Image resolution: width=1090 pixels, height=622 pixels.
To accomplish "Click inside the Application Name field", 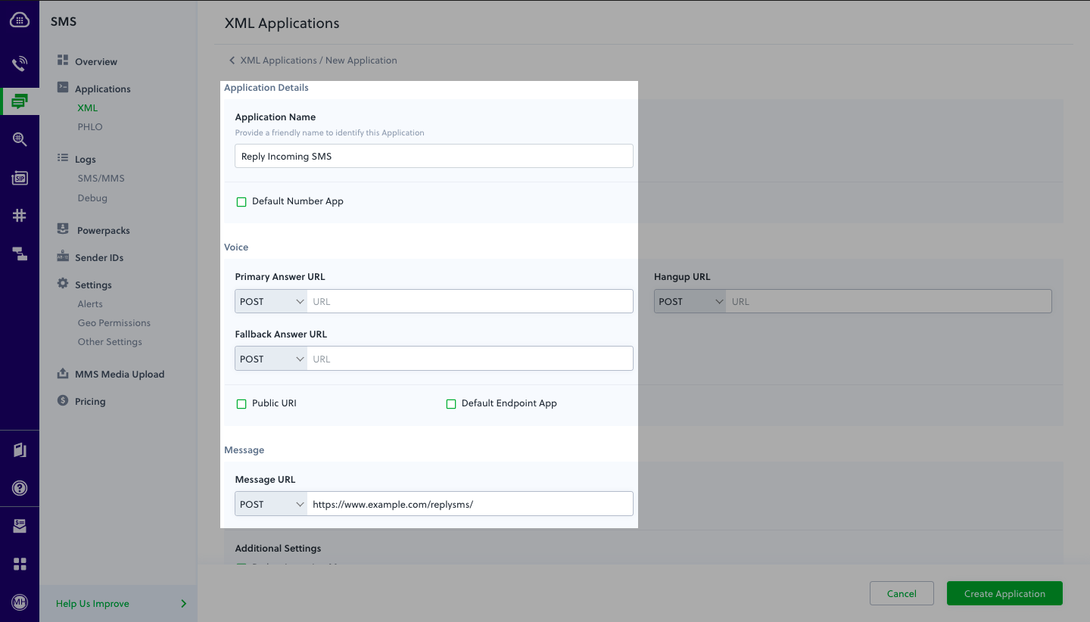I will click(x=433, y=156).
